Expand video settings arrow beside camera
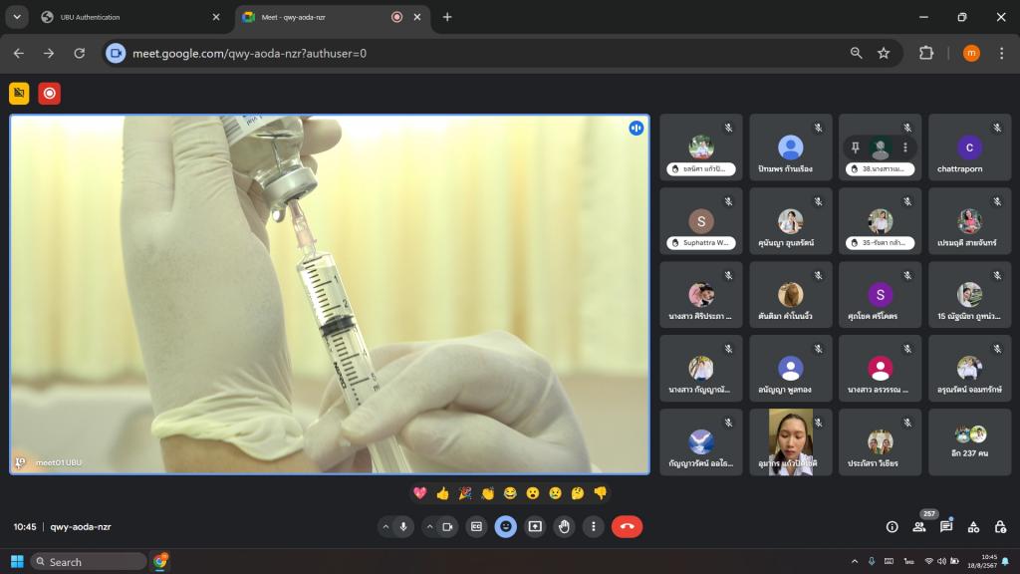1020x574 pixels. pyautogui.click(x=429, y=526)
